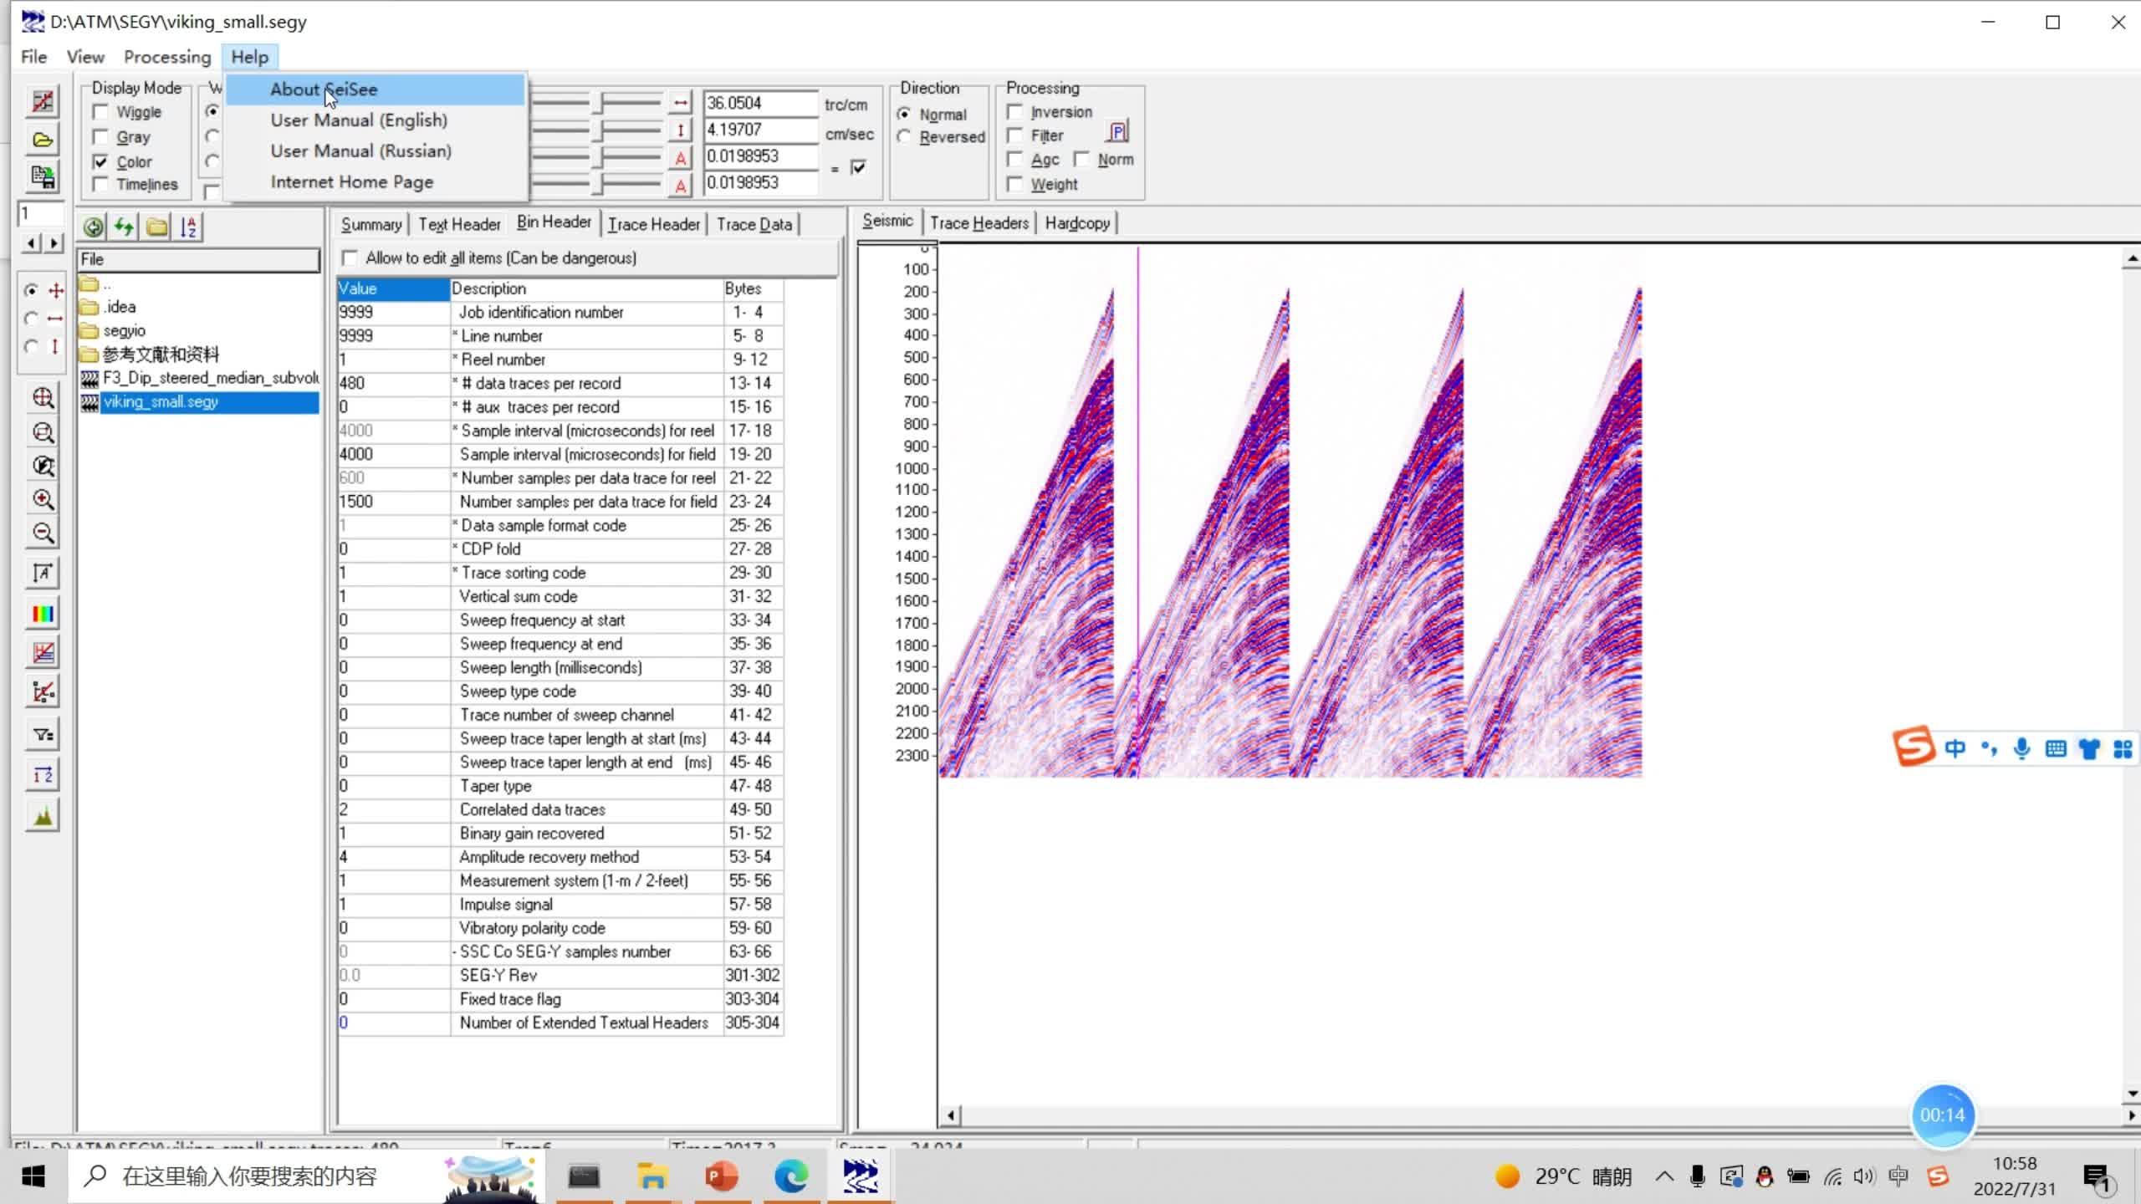
Task: Click the open file folder icon
Action: 42,140
